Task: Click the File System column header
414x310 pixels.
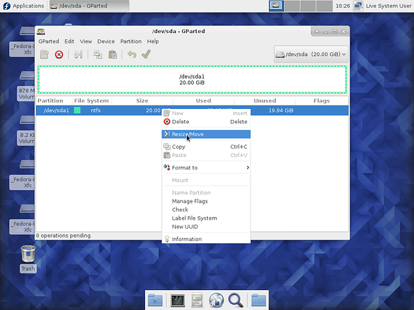Action: tap(92, 101)
